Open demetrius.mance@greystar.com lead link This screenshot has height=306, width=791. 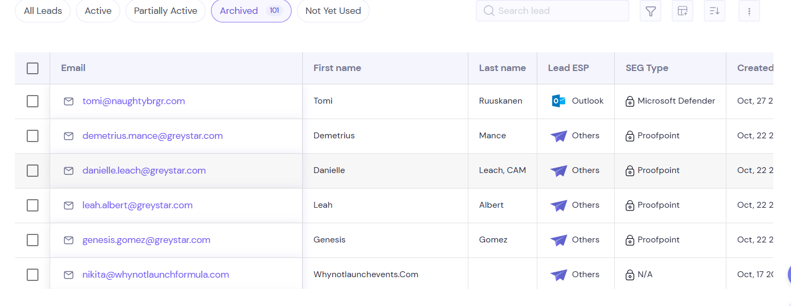click(x=152, y=136)
